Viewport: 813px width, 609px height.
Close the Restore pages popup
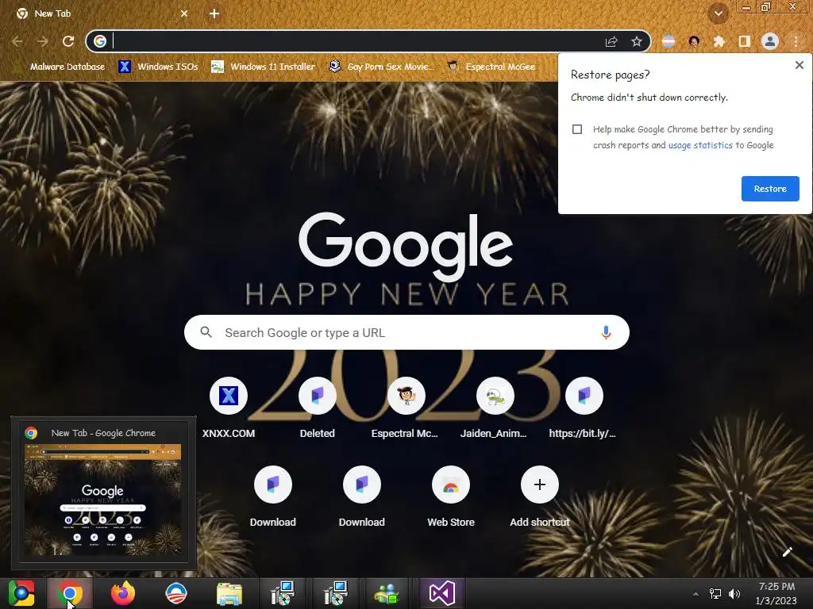pos(799,65)
